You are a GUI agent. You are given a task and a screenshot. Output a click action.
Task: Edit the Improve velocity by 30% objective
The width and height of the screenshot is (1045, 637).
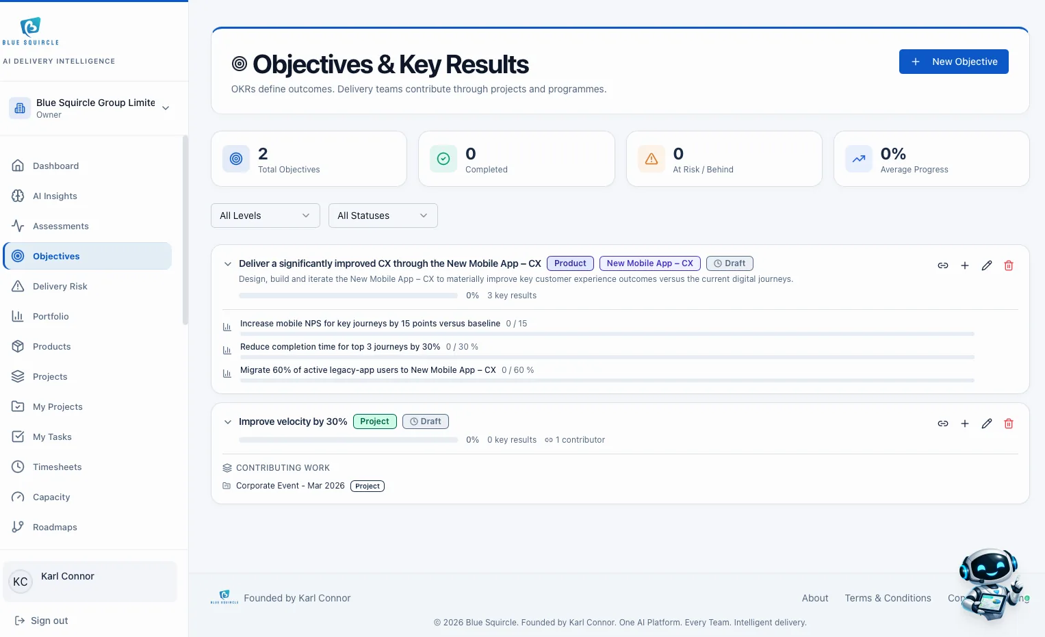(987, 424)
